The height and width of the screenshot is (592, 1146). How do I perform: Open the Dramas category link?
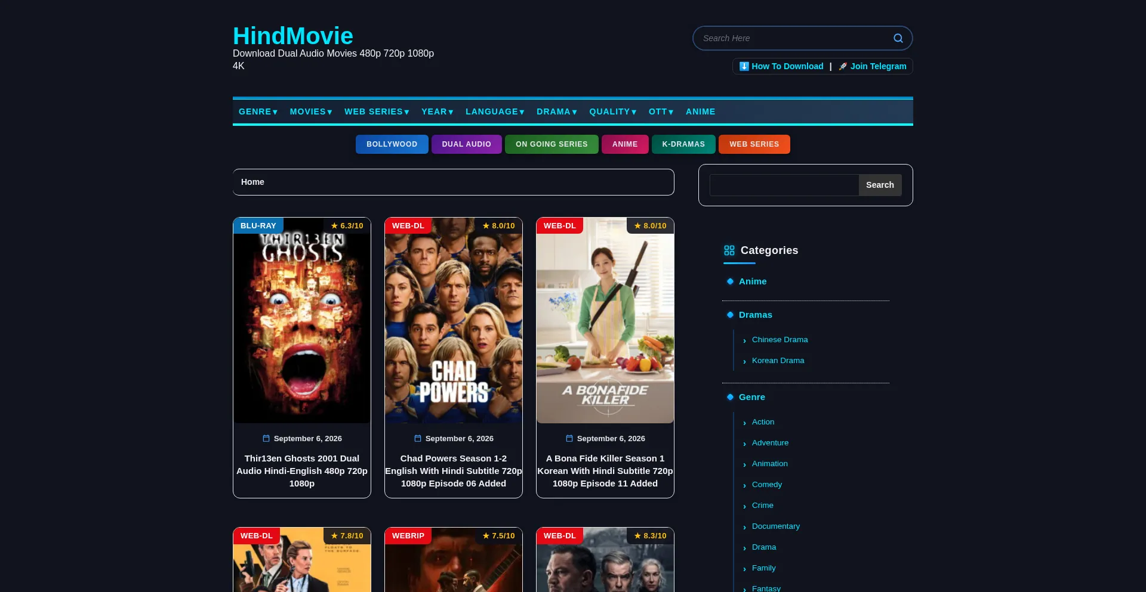pyautogui.click(x=756, y=315)
